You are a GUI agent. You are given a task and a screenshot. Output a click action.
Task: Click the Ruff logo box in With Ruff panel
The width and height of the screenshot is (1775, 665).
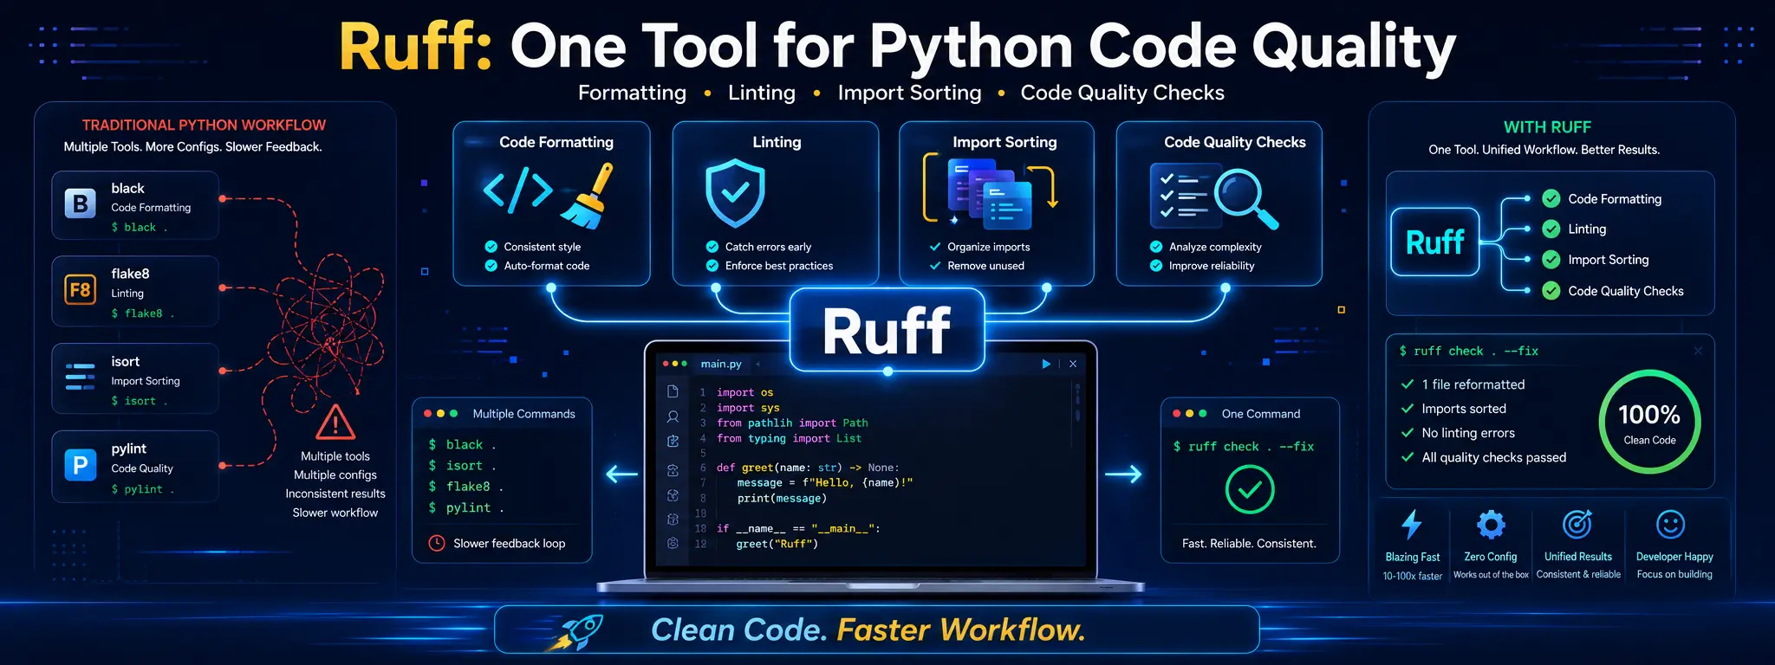pos(1434,242)
